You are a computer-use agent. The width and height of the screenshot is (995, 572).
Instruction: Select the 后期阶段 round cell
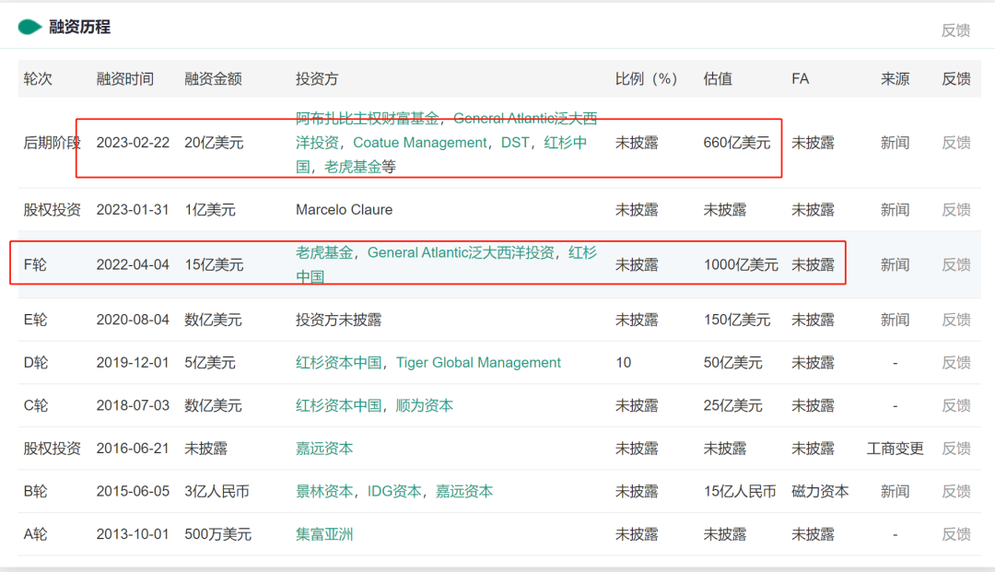tap(52, 143)
